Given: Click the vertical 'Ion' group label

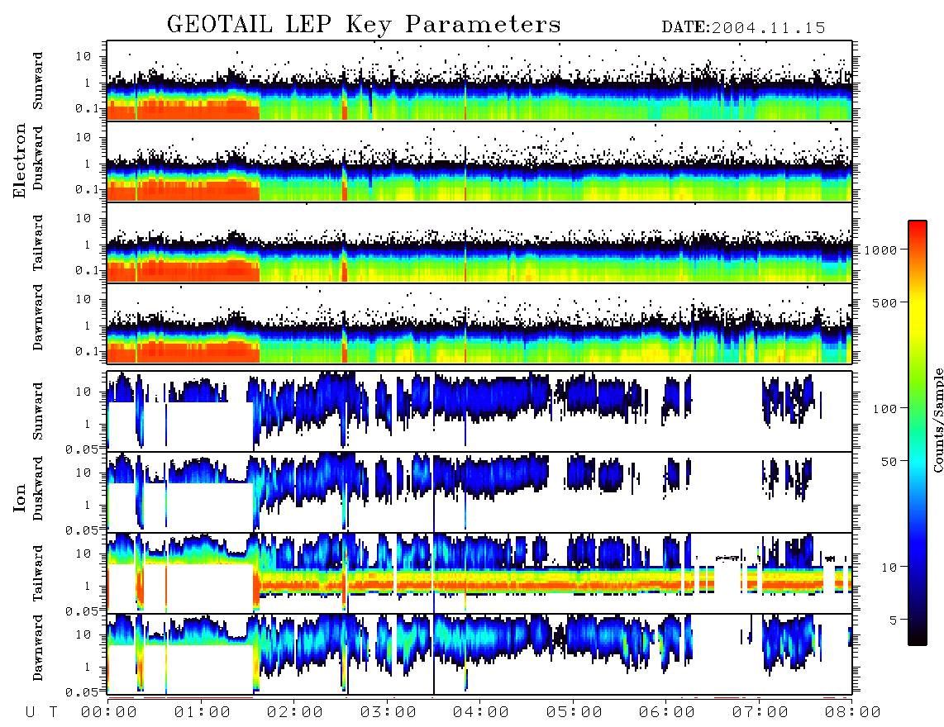Looking at the screenshot, I should (x=20, y=497).
